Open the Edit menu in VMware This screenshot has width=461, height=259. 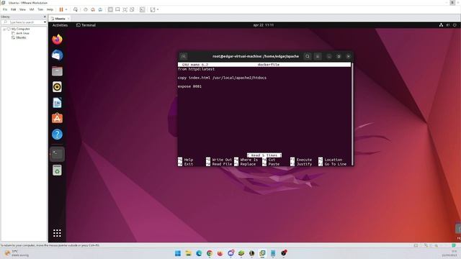tap(14, 9)
